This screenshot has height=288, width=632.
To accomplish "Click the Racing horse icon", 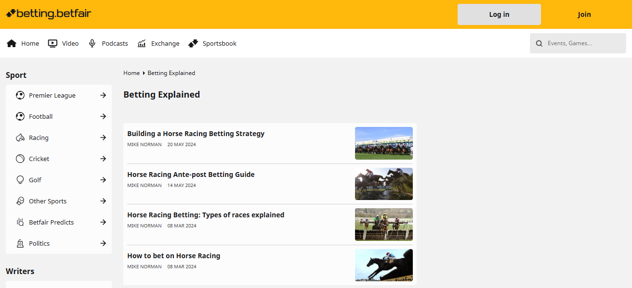I will tap(20, 138).
